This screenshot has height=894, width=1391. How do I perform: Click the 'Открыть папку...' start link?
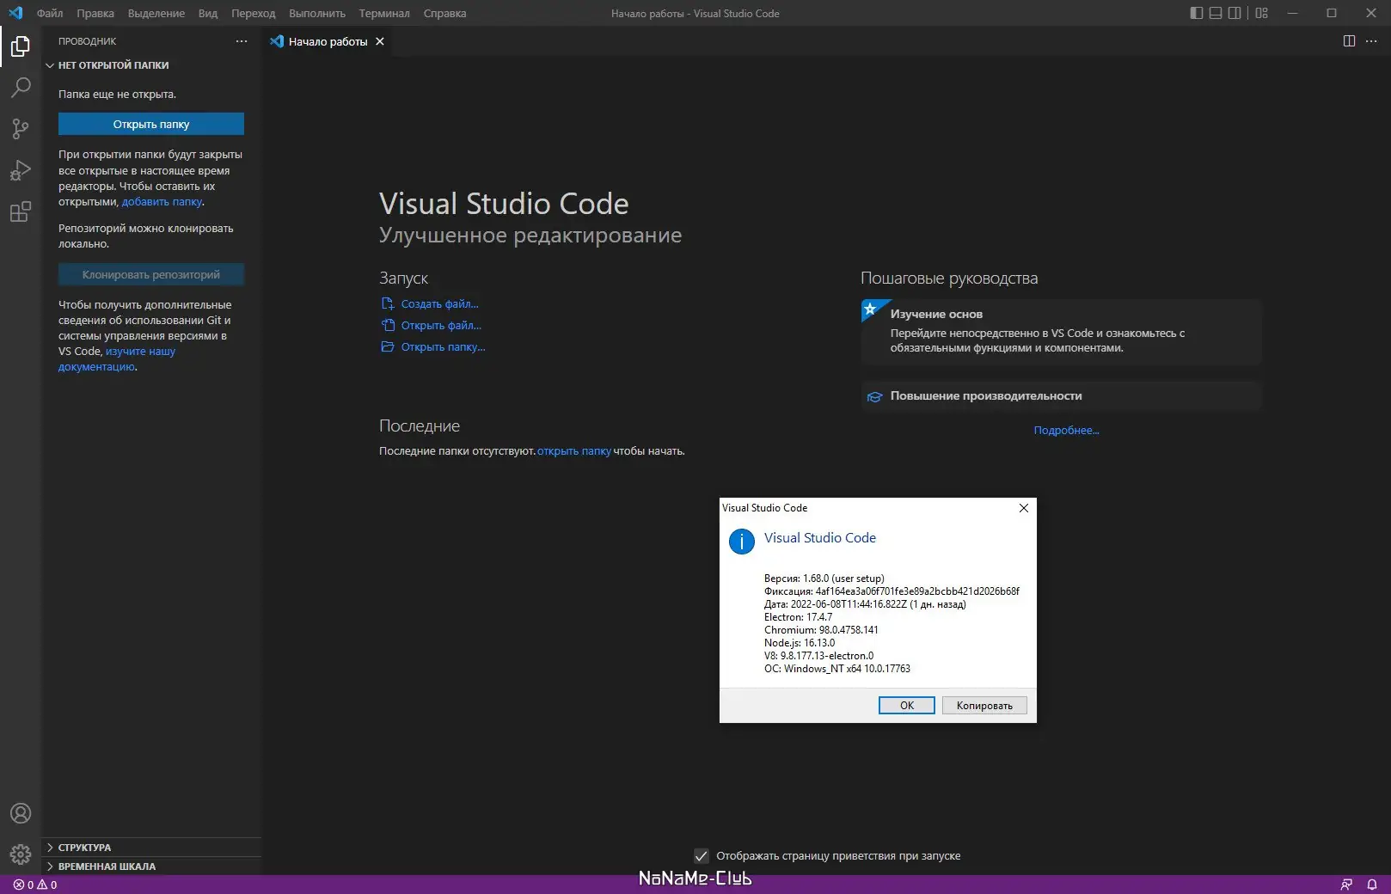click(x=444, y=347)
